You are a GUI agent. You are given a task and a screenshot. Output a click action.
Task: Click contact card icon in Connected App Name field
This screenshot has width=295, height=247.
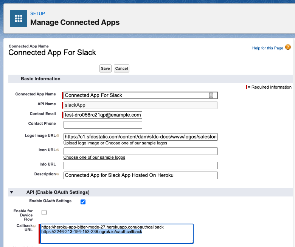click(211, 95)
